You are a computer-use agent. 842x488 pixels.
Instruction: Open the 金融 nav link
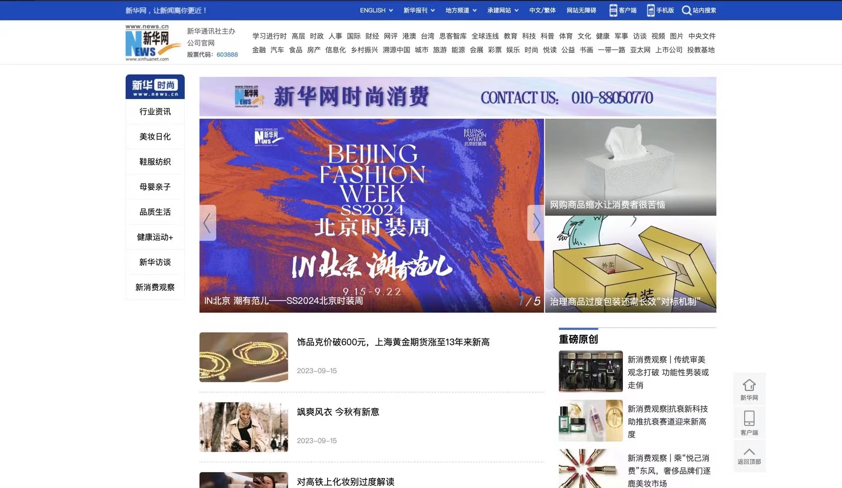pos(259,50)
